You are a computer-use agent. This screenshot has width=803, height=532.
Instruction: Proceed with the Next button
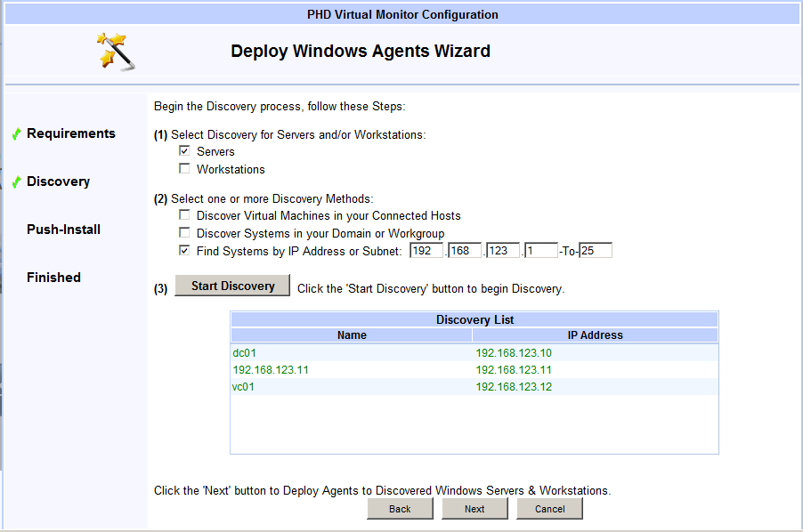tap(474, 509)
